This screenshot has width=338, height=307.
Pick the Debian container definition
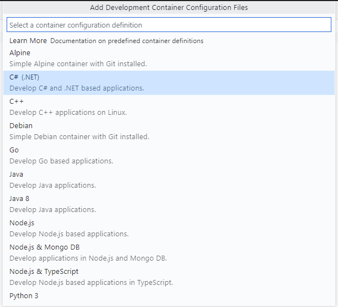[169, 131]
